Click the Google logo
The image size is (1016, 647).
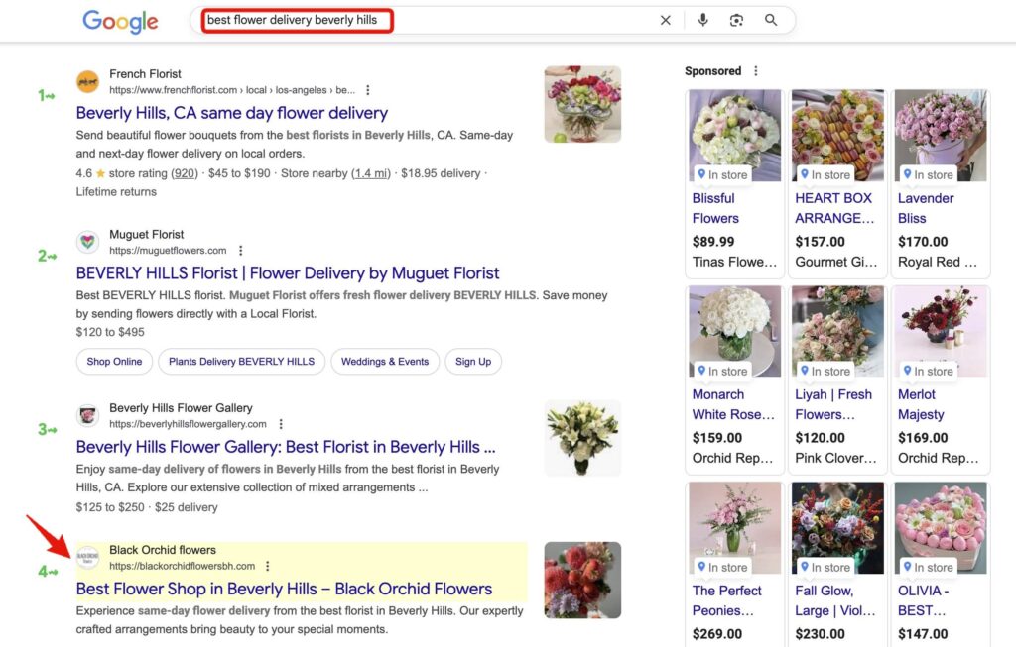pyautogui.click(x=119, y=20)
